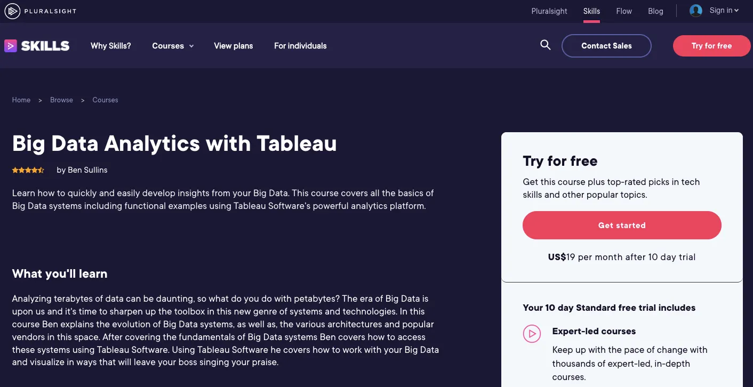Click the Expert-led courses play icon
Viewport: 753px width, 387px height.
[532, 334]
